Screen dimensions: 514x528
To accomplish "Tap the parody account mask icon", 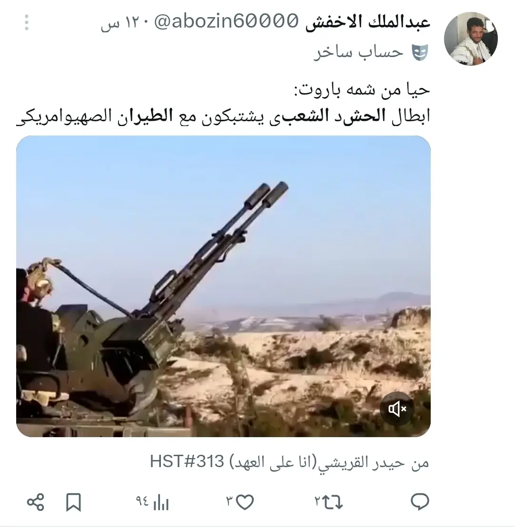I will [420, 52].
